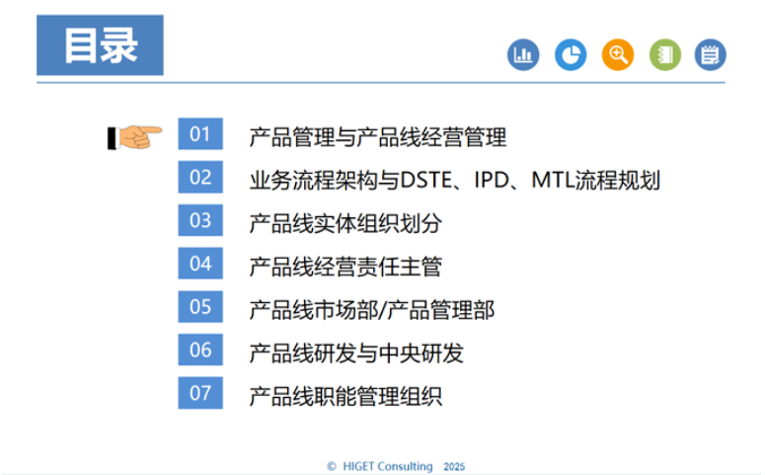The height and width of the screenshot is (475, 765).
Task: Click the blue pie chart icon
Action: [571, 54]
